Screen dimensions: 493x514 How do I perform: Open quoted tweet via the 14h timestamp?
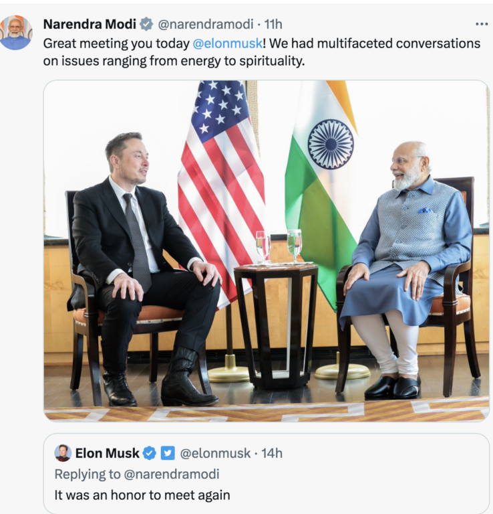coord(272,453)
